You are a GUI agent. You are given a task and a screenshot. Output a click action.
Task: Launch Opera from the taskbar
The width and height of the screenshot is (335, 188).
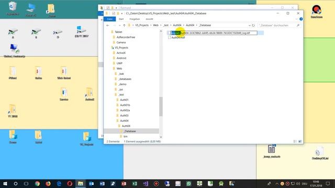pos(70,183)
